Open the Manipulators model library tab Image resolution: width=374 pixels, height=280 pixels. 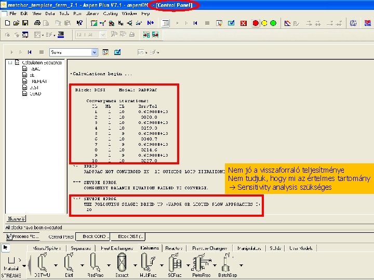pyautogui.click(x=249, y=248)
